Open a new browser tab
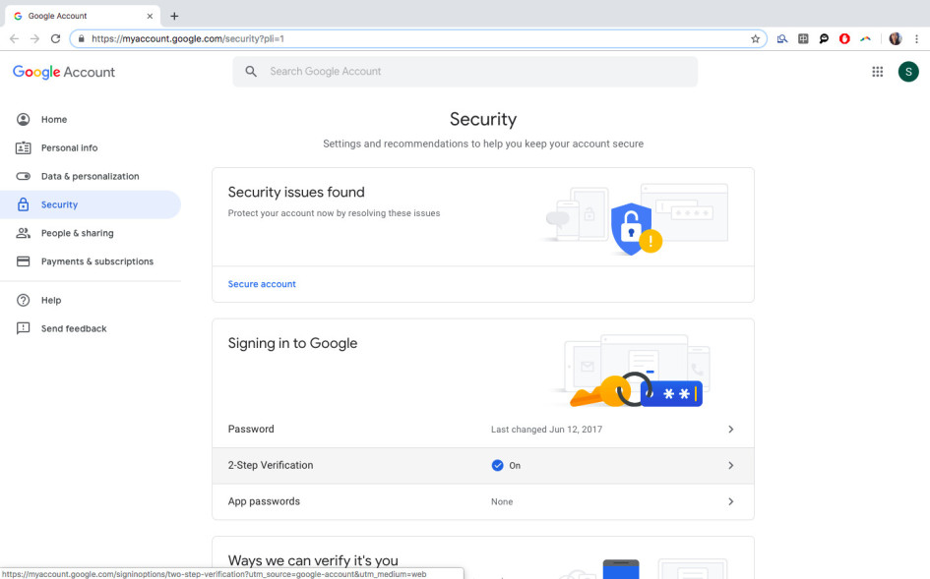The width and height of the screenshot is (930, 579). (x=174, y=16)
